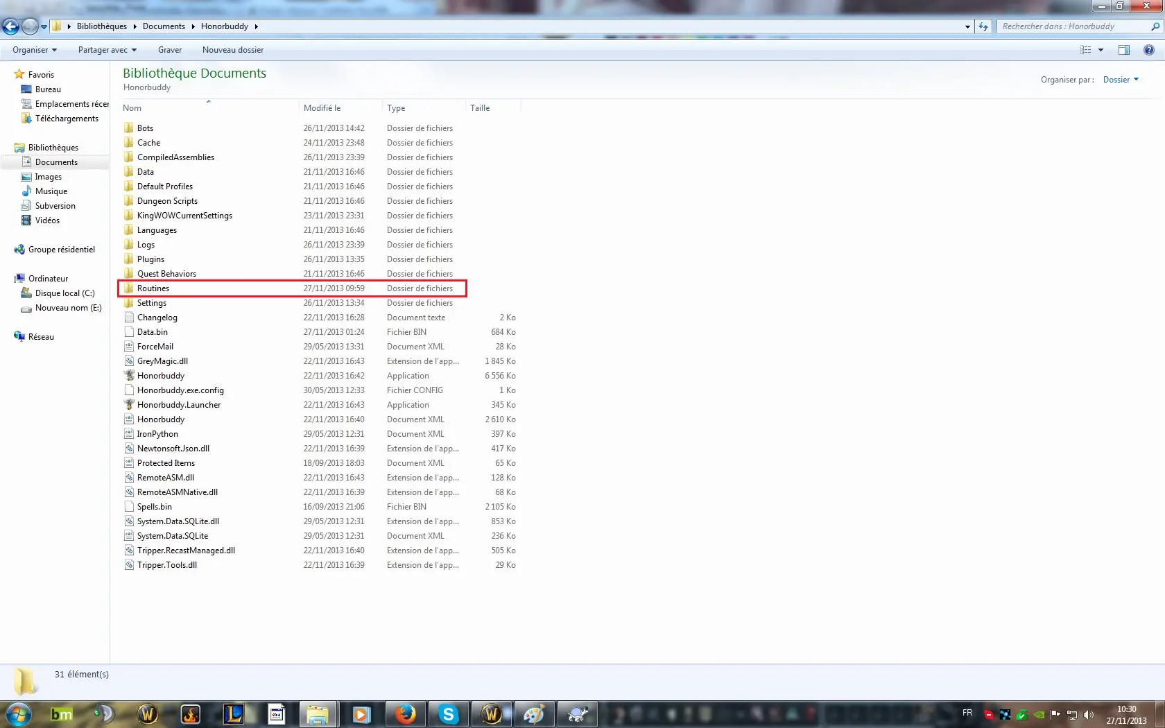This screenshot has height=728, width=1165.
Task: Select the GreyMagic.dll file icon
Action: pos(129,361)
